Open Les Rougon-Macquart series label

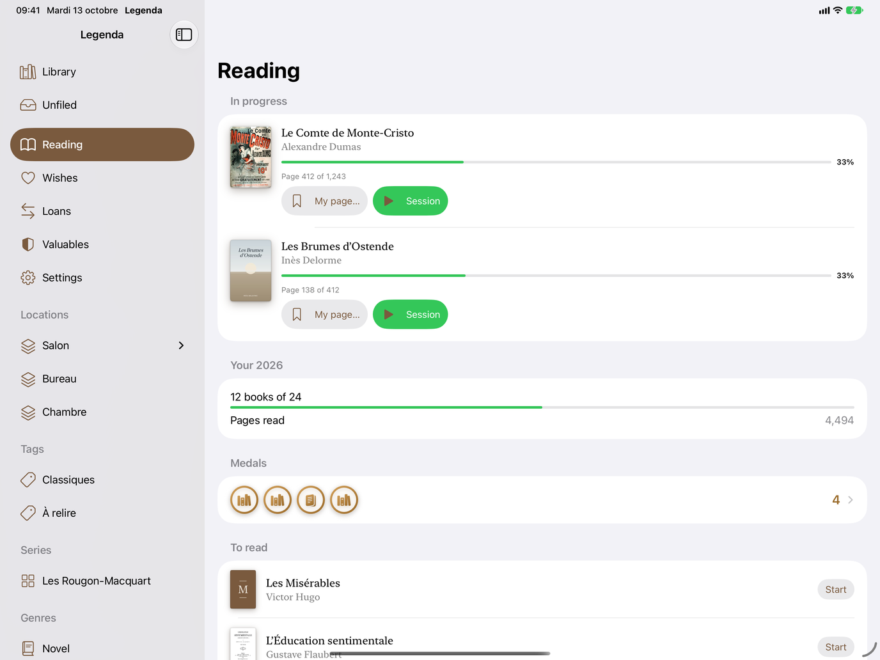pyautogui.click(x=97, y=581)
